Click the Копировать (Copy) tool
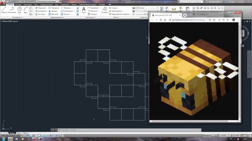The image size is (252, 141). pyautogui.click(x=41, y=11)
